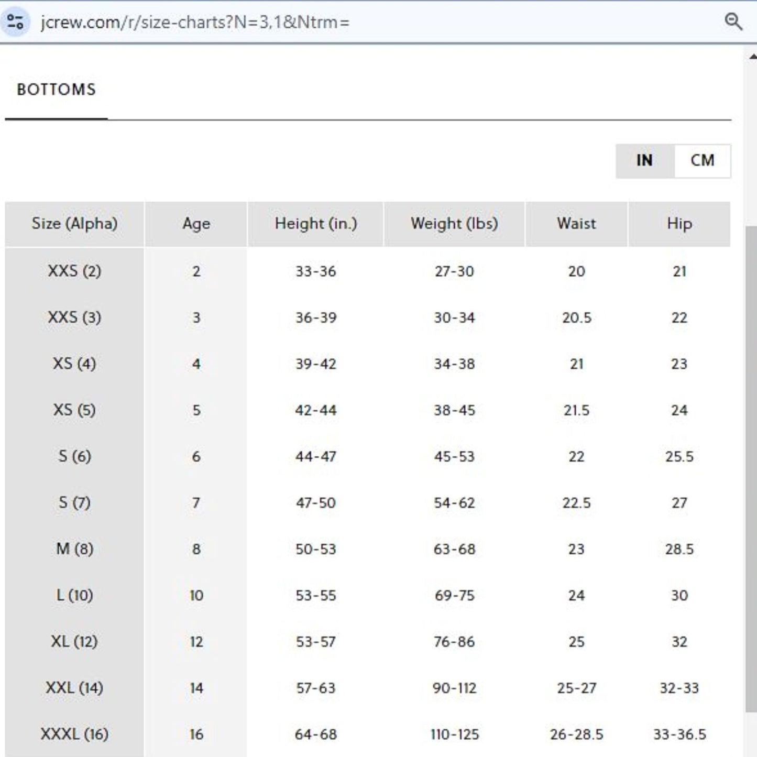Click the Height (in.) column header
Image resolution: width=757 pixels, height=757 pixels.
click(x=315, y=224)
